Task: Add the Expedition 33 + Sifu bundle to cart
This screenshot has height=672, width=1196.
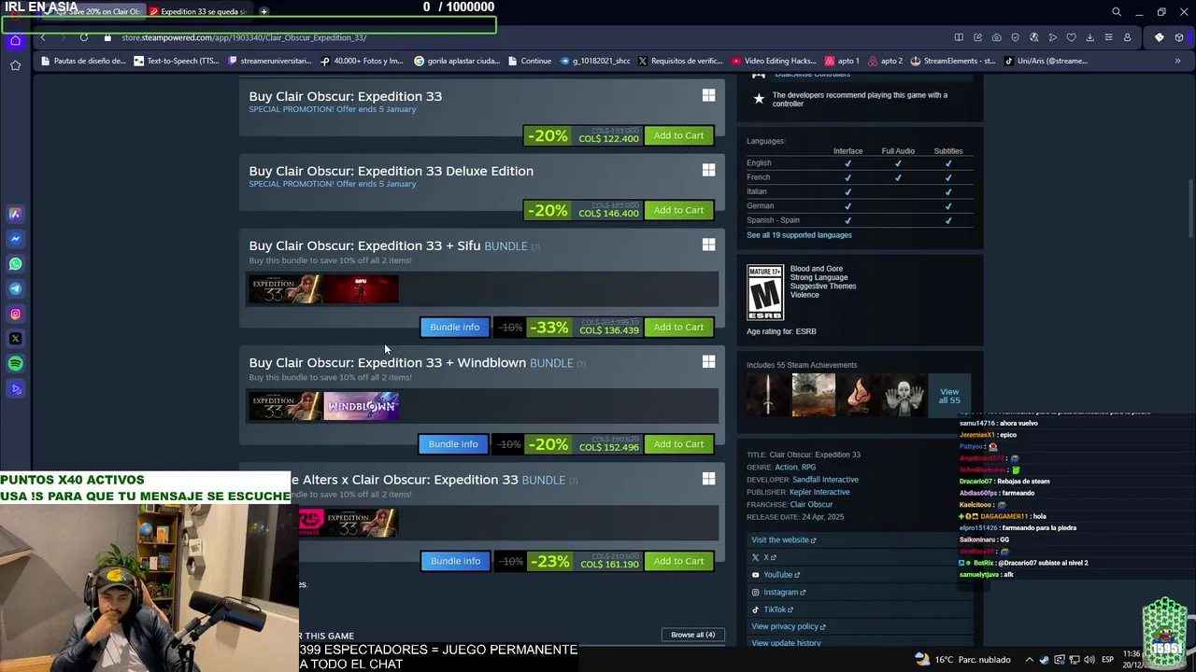Action: click(x=678, y=327)
